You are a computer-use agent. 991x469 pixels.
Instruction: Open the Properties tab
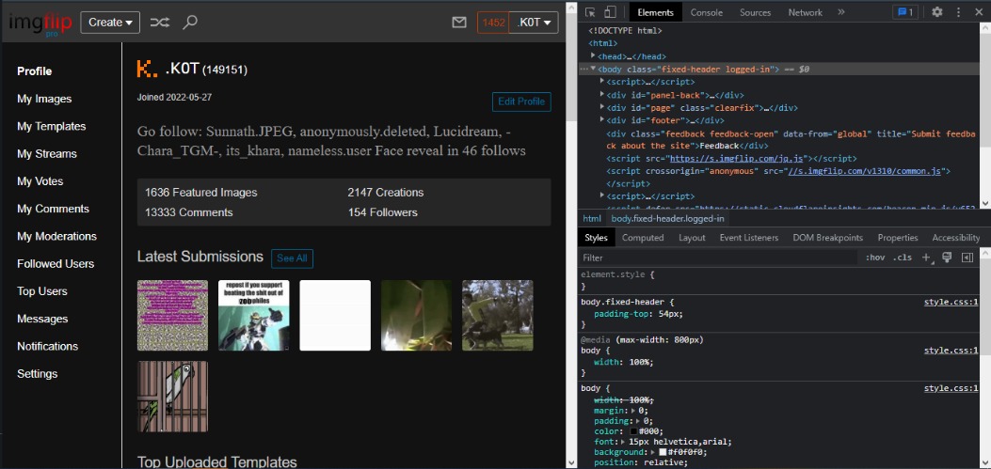898,238
